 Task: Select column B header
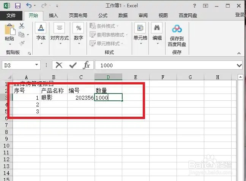click(54, 77)
